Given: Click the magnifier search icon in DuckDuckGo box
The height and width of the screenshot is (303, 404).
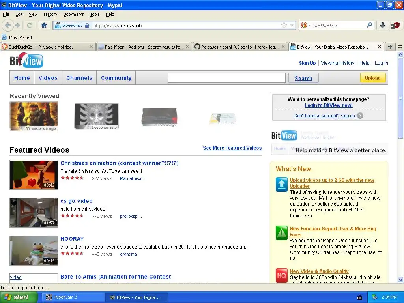Looking at the screenshot, I should coord(369,25).
